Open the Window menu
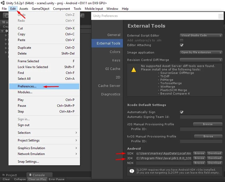 click(x=112, y=9)
